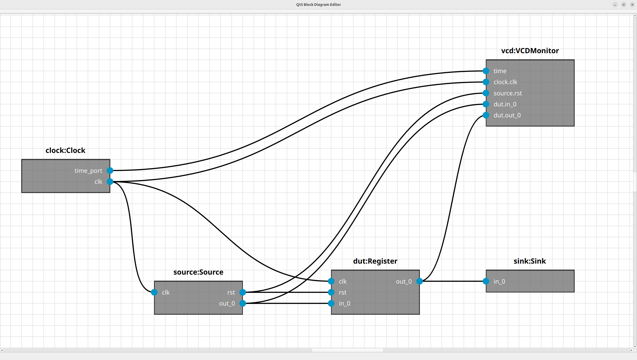637x360 pixels.
Task: Click the dut:Register title label
Action: pos(375,261)
